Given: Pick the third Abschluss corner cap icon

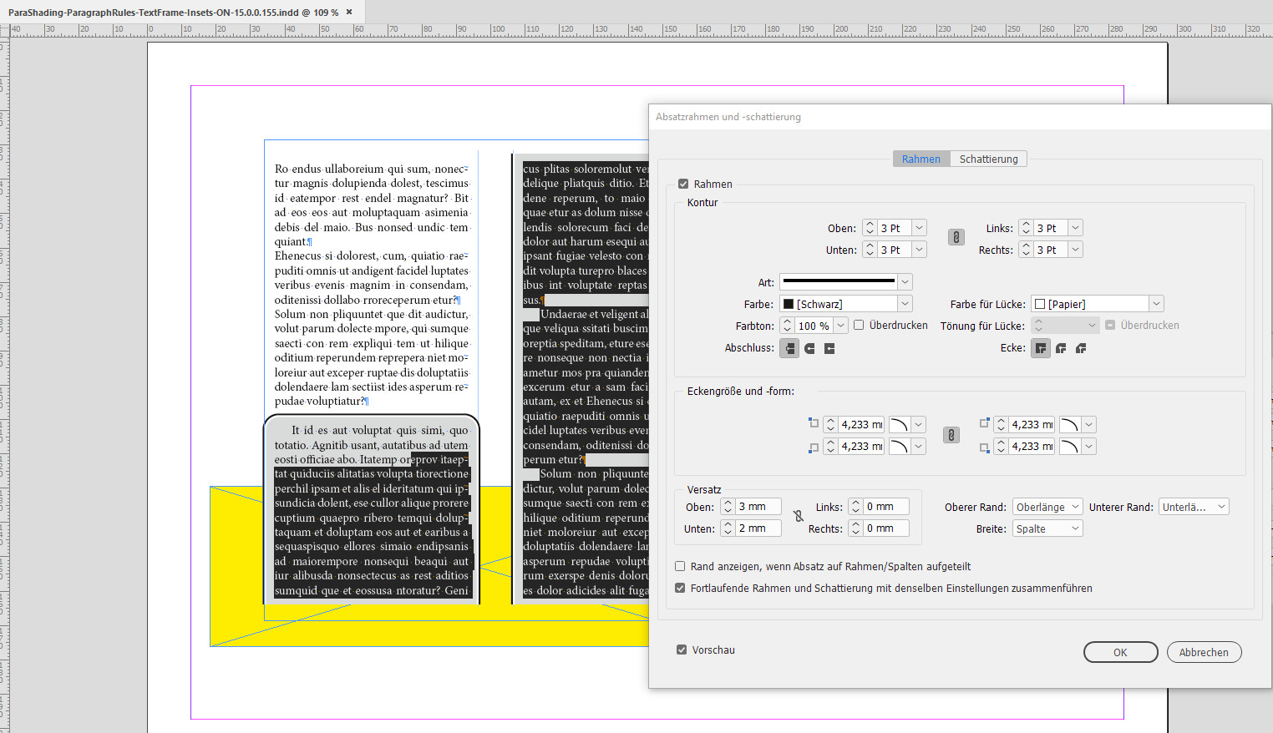Looking at the screenshot, I should 829,348.
